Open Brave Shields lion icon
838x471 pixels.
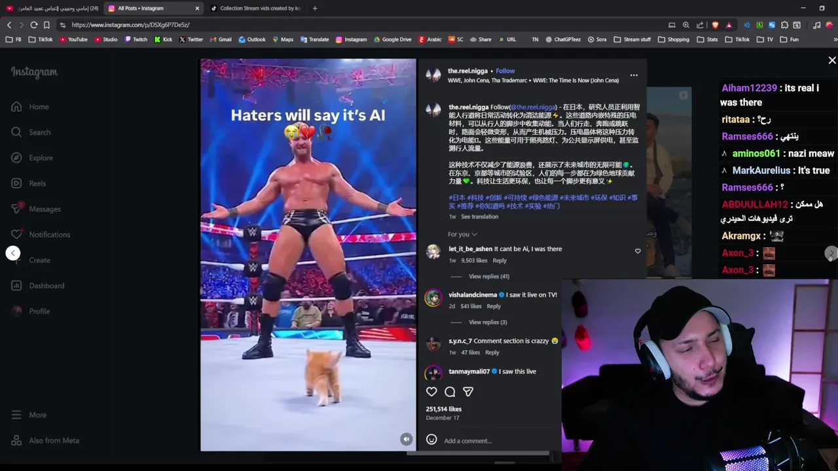point(715,25)
